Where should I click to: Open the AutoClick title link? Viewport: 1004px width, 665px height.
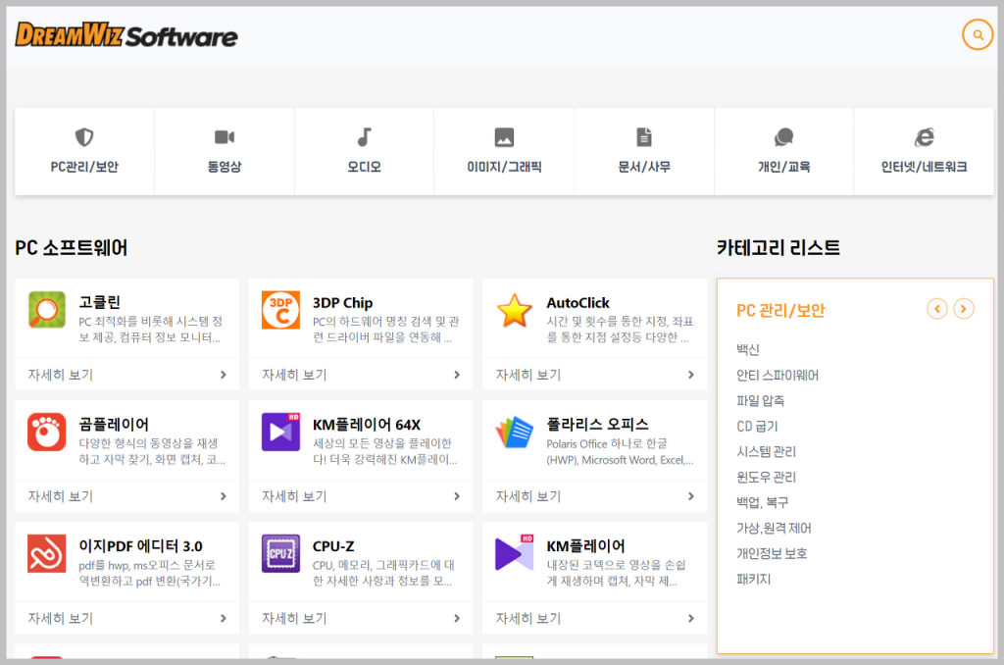coord(577,302)
